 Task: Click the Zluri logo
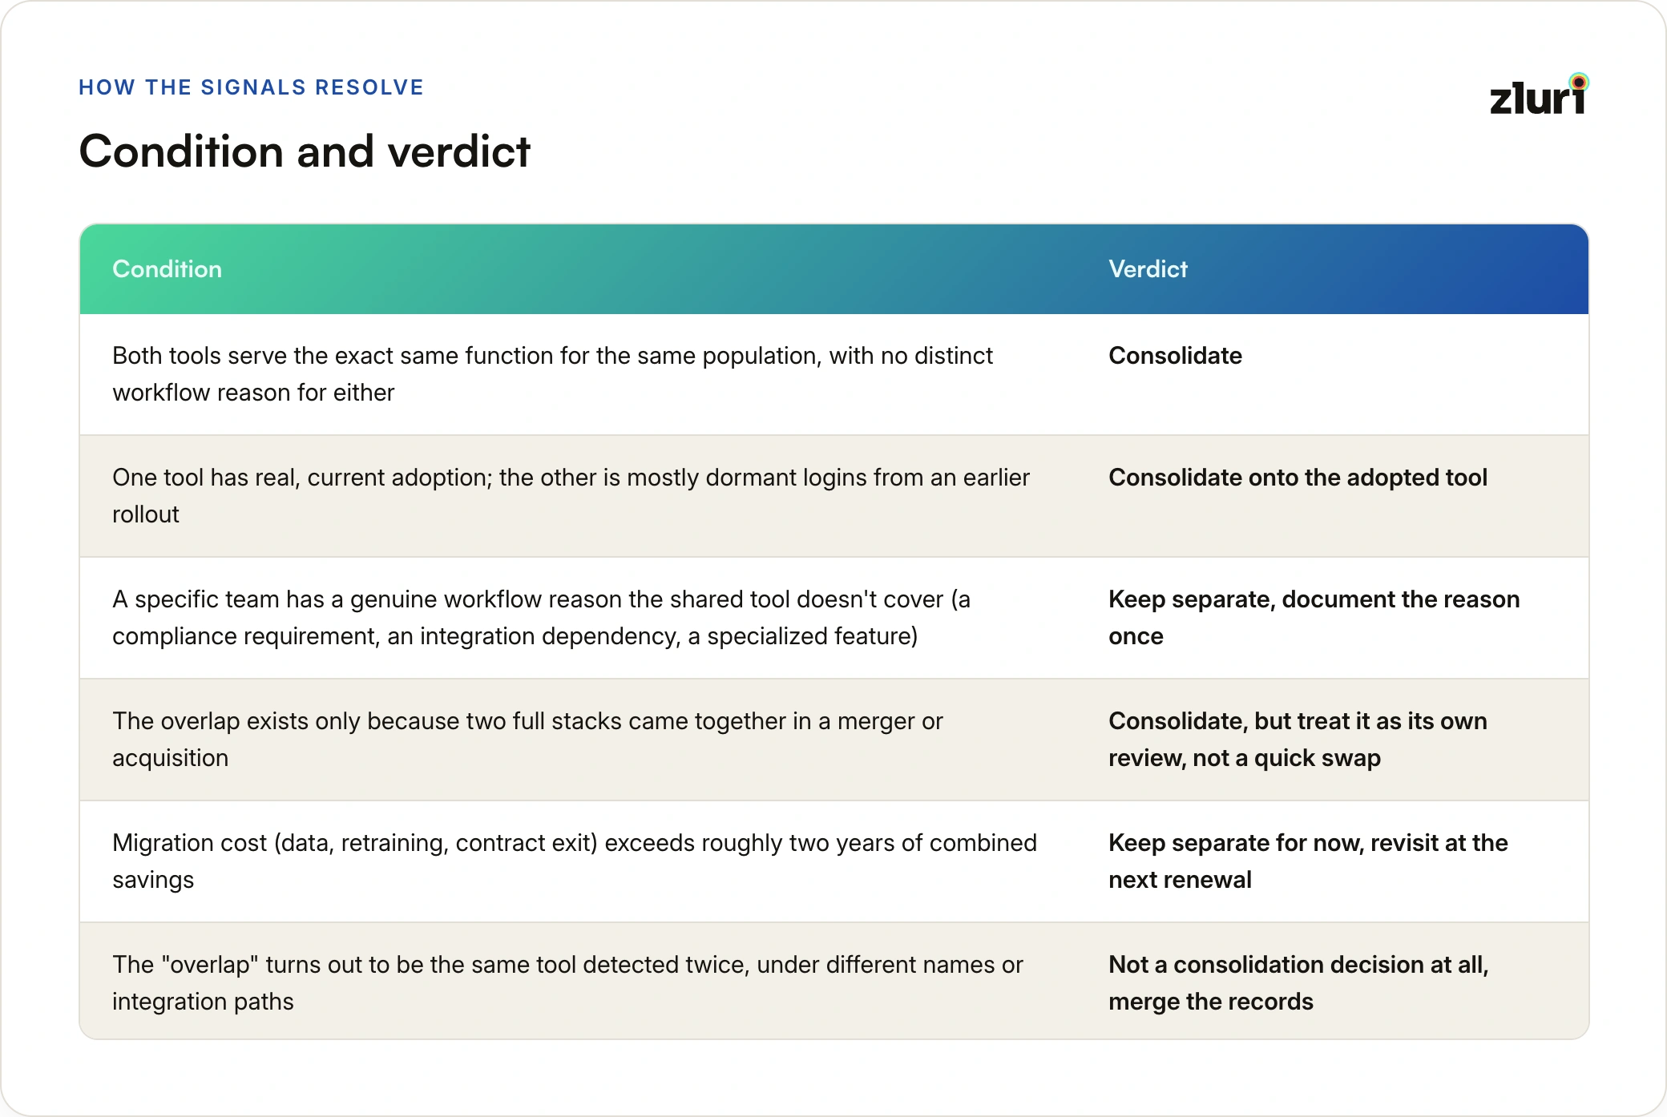point(1539,95)
